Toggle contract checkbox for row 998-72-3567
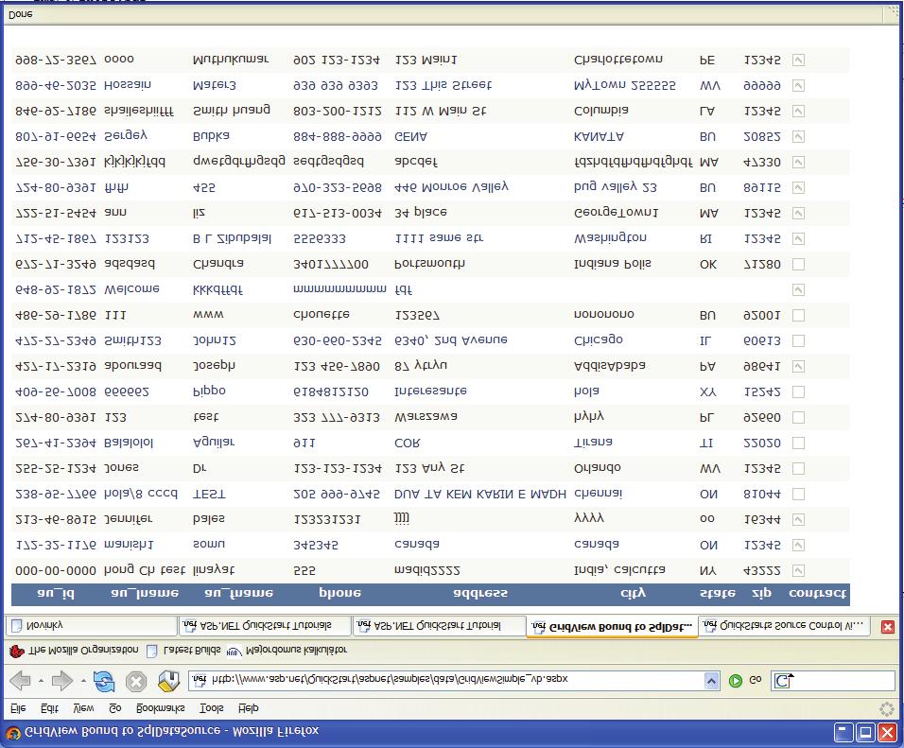904x748 pixels. [798, 60]
